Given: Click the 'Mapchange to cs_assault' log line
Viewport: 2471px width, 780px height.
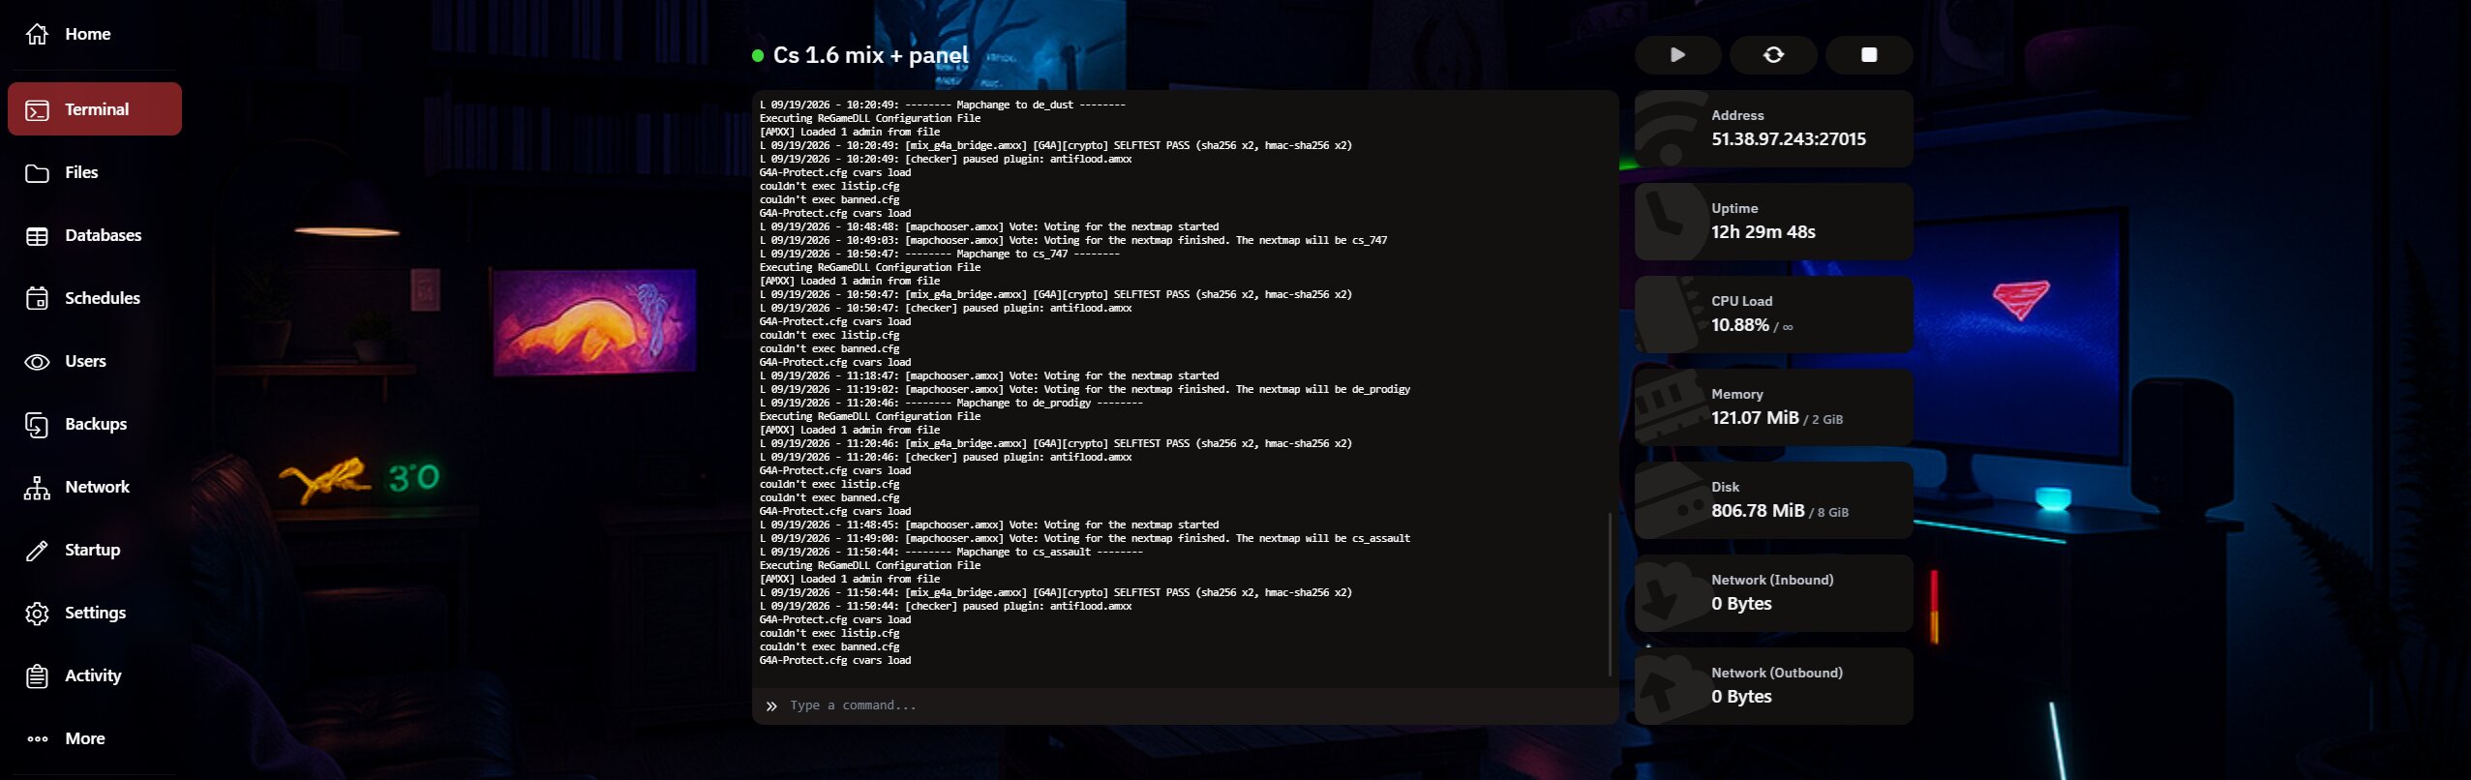Looking at the screenshot, I should (951, 552).
